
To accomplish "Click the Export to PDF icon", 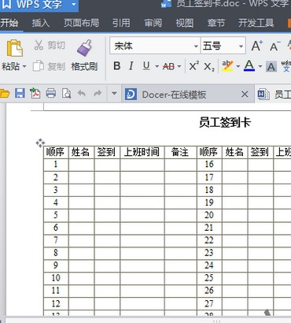I will pos(35,93).
